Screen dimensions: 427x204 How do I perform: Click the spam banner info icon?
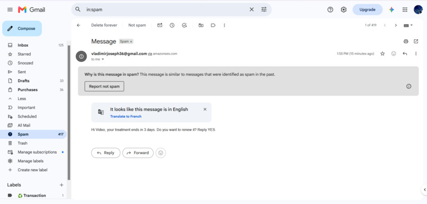pos(409,86)
